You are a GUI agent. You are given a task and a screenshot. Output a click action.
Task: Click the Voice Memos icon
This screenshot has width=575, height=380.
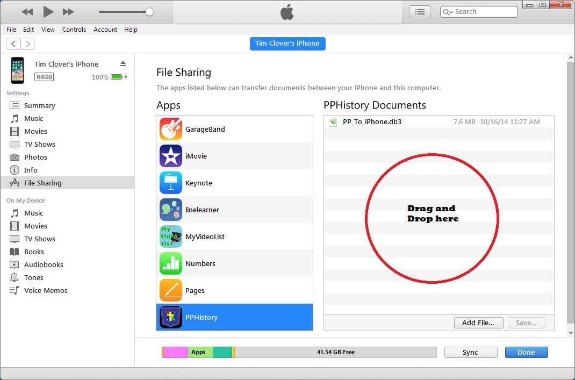15,290
